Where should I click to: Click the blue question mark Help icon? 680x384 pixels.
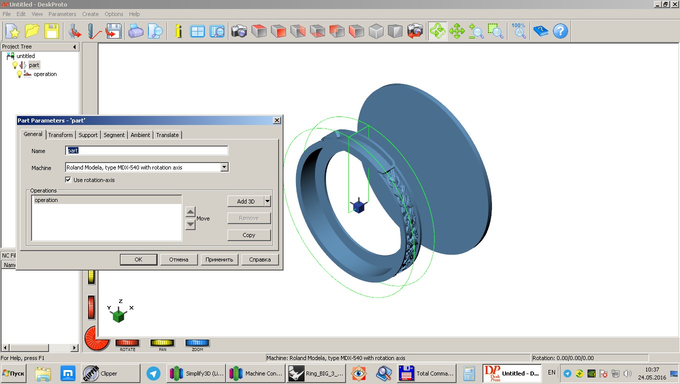pyautogui.click(x=560, y=31)
